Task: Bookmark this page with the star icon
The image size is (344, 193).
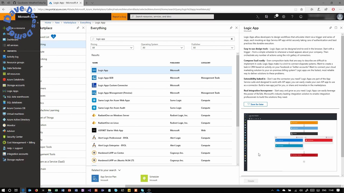Action: [x=302, y=9]
